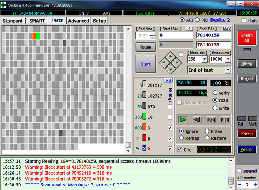
Task: Select the butterfly seek scan icon
Action: tap(225, 120)
